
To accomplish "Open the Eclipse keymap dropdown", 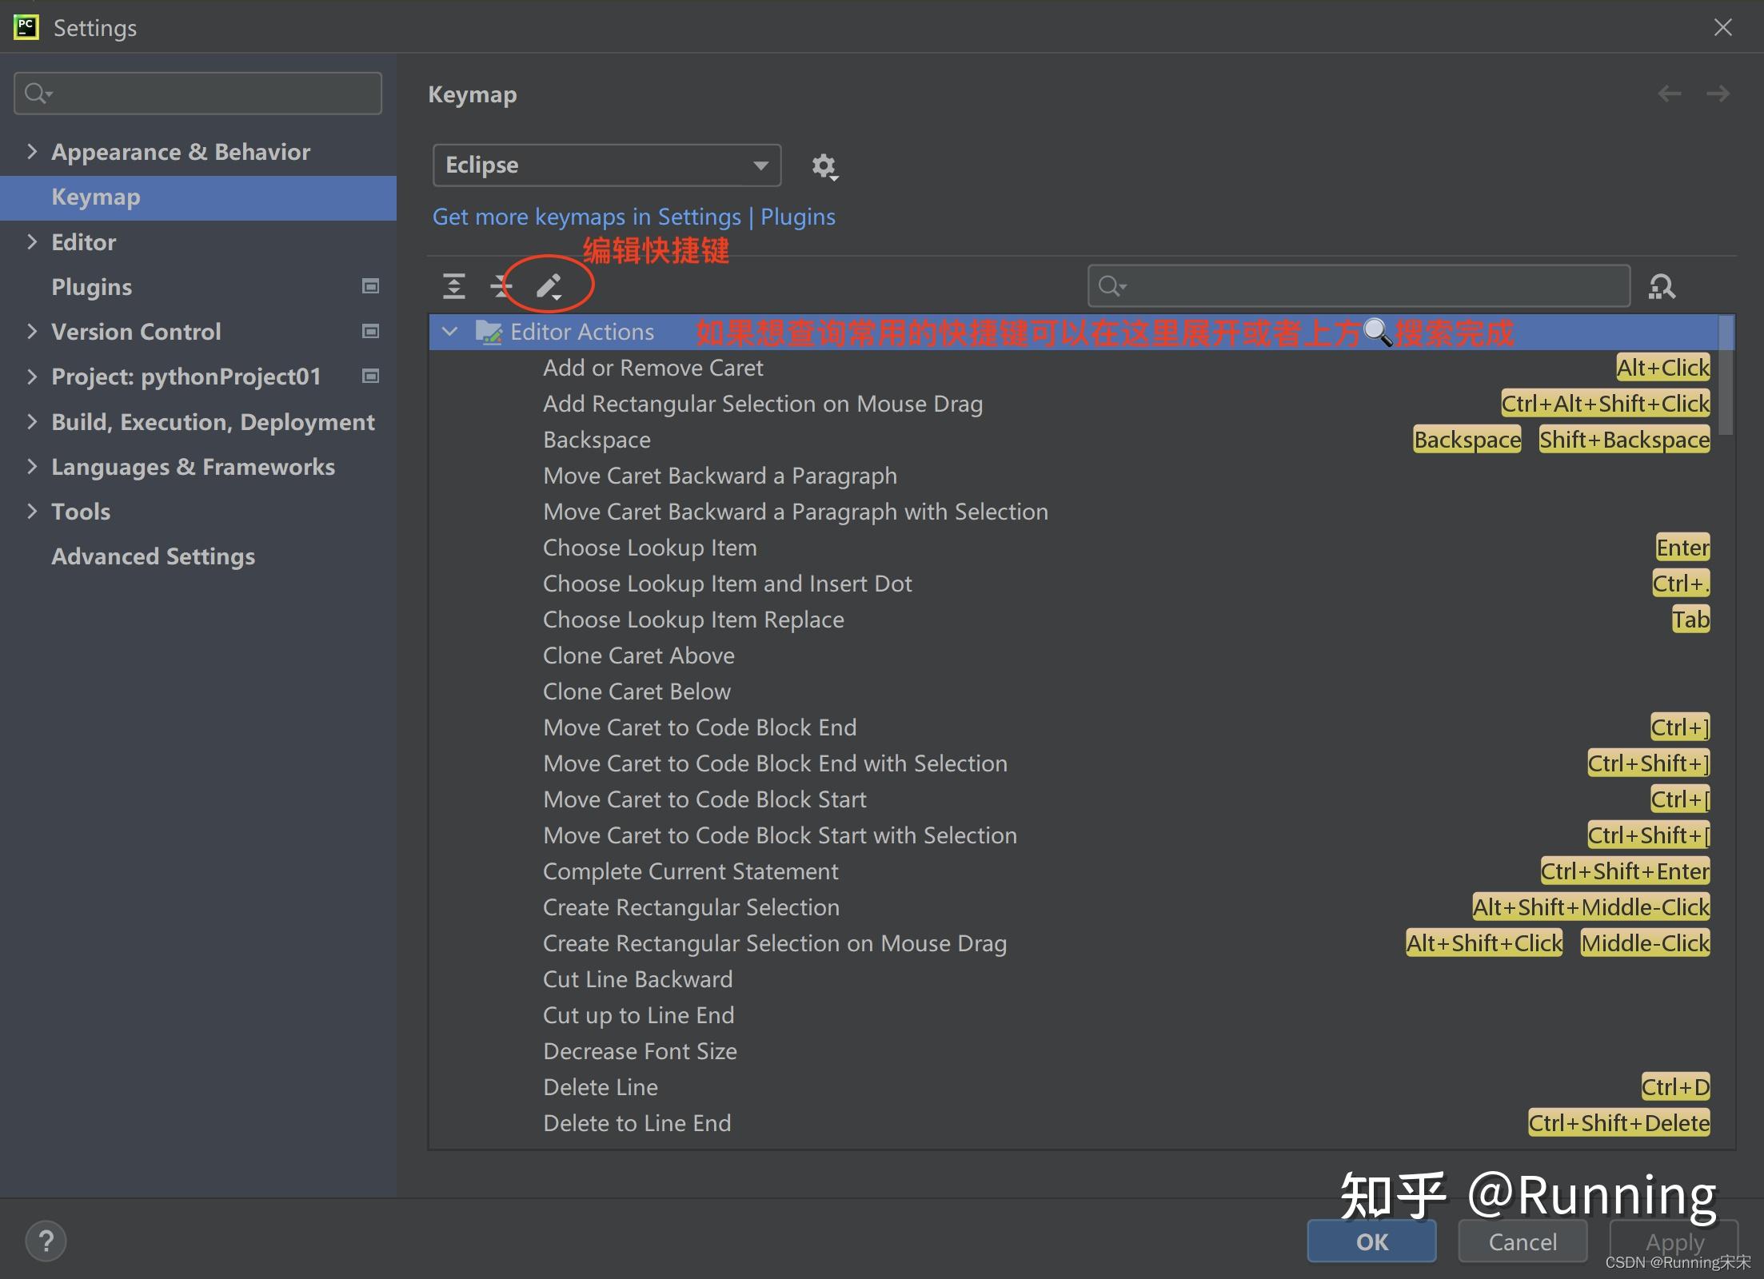I will click(607, 165).
